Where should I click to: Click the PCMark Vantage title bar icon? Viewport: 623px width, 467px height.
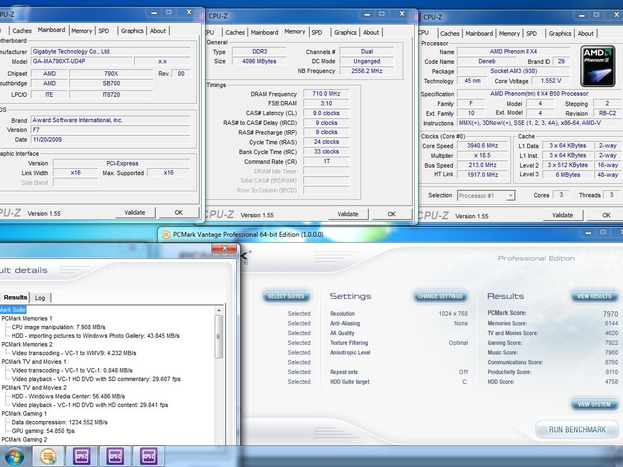pyautogui.click(x=166, y=235)
